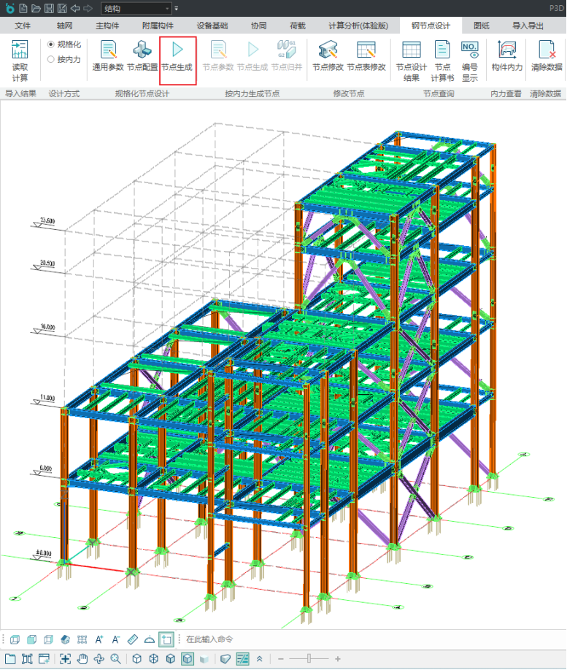Switch to the 导入导出 tab
The image size is (567, 670).
point(528,26)
